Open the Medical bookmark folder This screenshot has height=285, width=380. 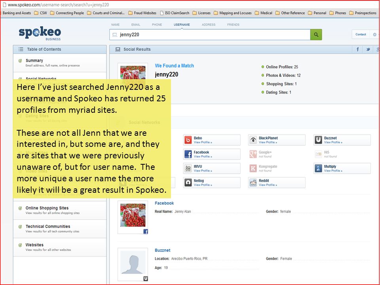point(264,13)
